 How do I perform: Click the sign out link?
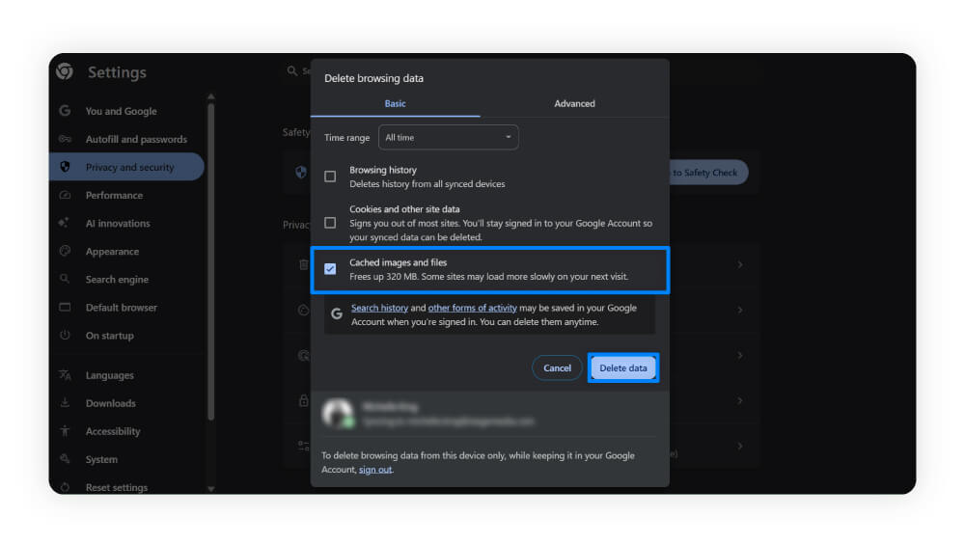(x=375, y=470)
